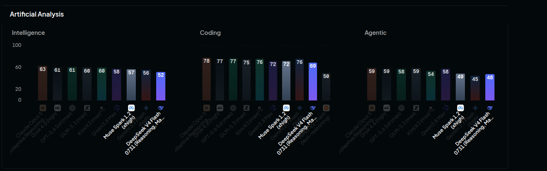Click the Gemini sparkle icon in Agentic chart
This screenshot has width=547, height=171.
[x=475, y=108]
